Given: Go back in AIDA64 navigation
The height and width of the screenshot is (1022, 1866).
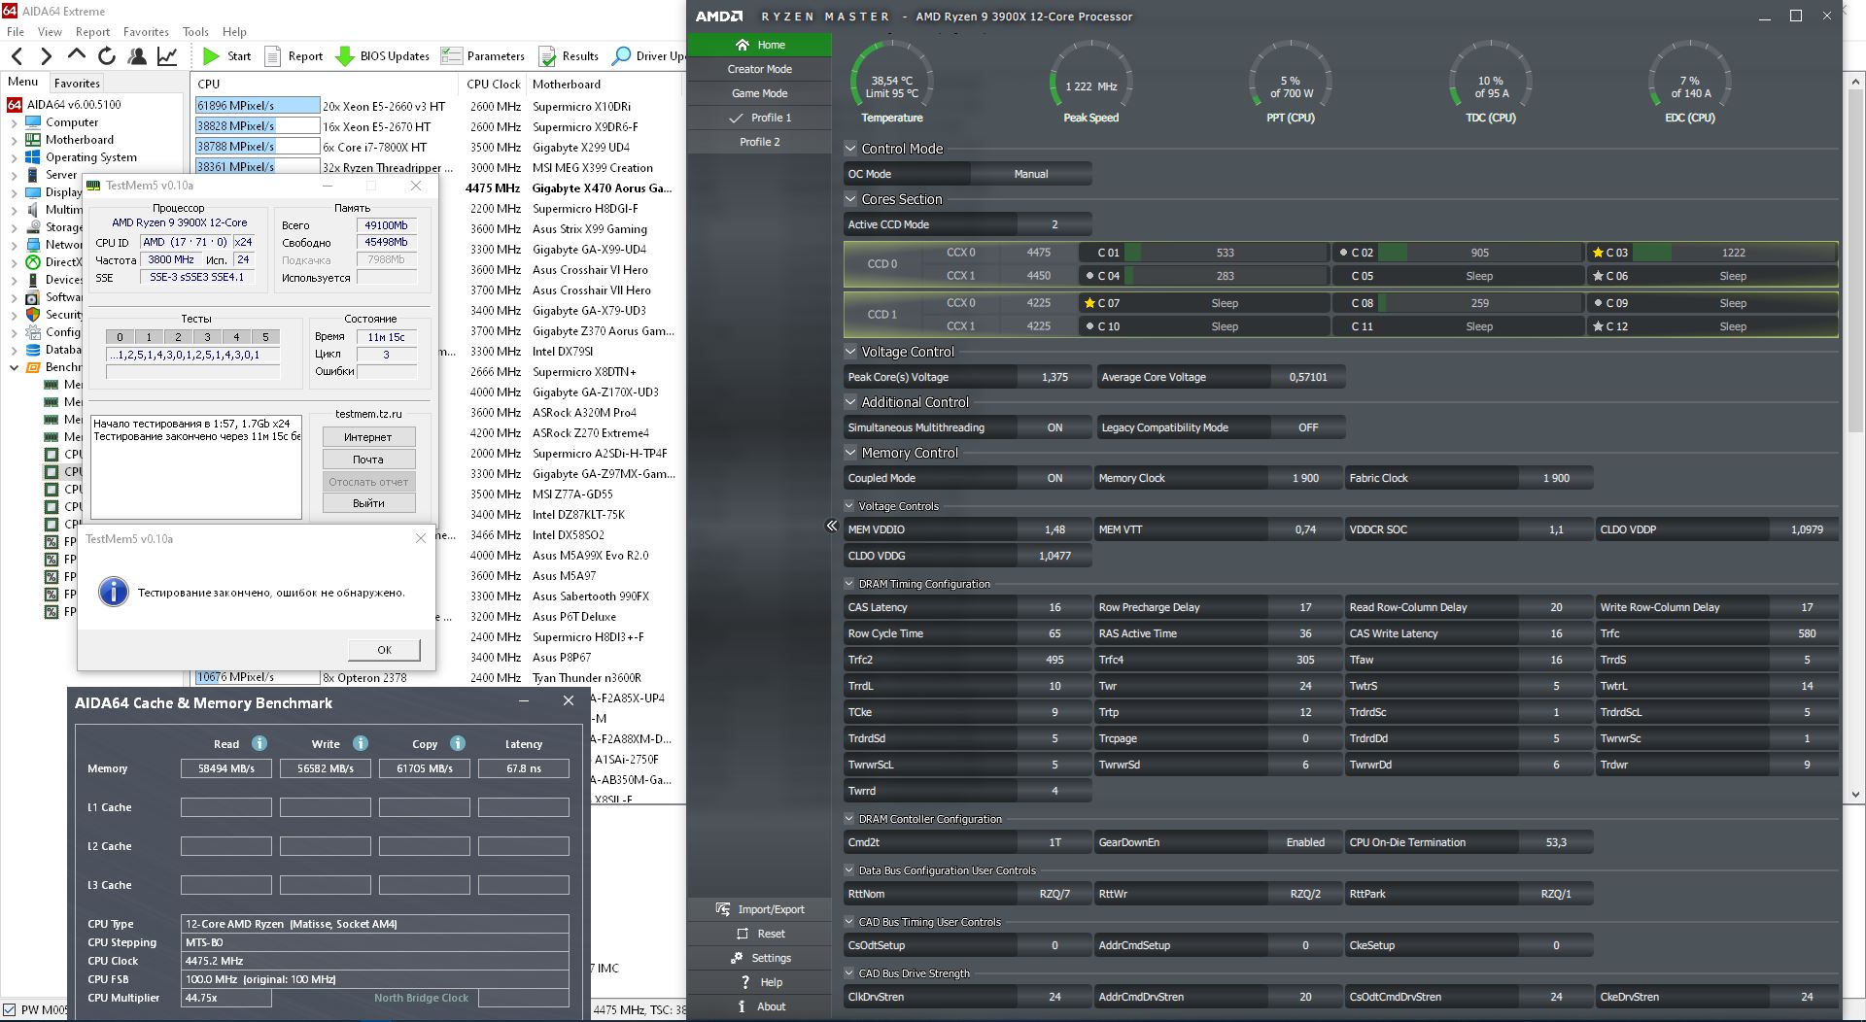Looking at the screenshot, I should tap(17, 56).
